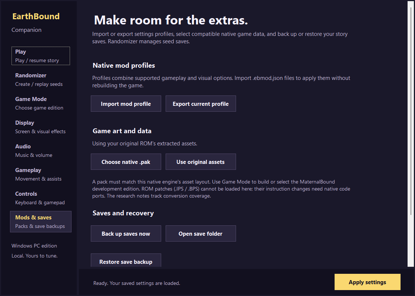The height and width of the screenshot is (296, 415).
Task: Click Import mod profile button
Action: click(x=126, y=104)
